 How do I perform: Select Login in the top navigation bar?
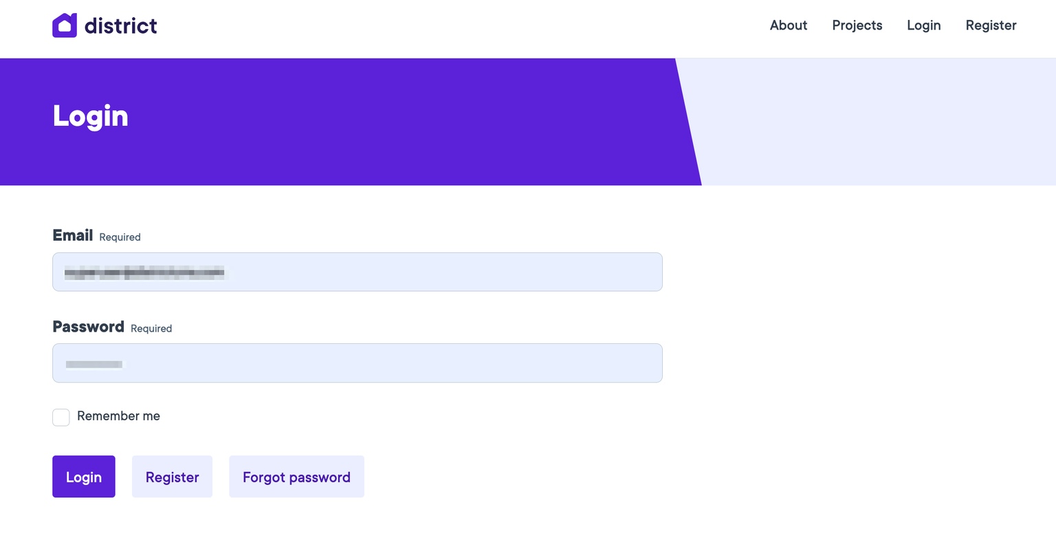[x=923, y=25]
